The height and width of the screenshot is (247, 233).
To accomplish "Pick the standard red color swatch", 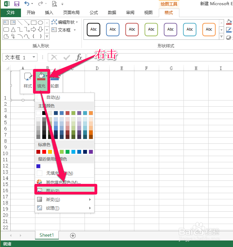I will pos(44,152).
